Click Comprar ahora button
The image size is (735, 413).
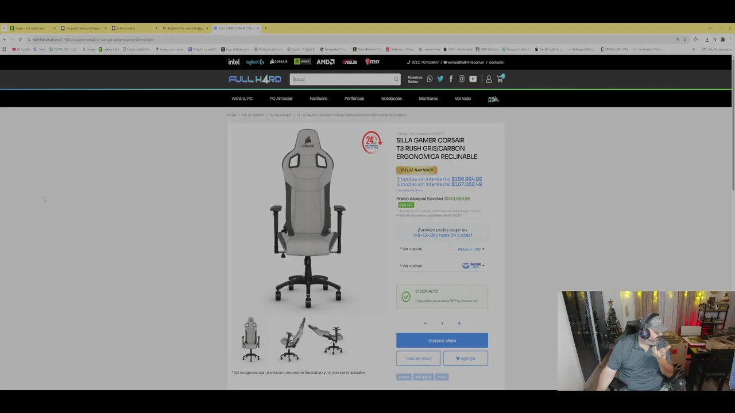click(x=442, y=340)
